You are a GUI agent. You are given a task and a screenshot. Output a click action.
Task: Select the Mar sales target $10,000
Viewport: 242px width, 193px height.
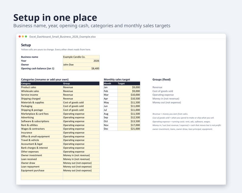[x=129, y=95]
